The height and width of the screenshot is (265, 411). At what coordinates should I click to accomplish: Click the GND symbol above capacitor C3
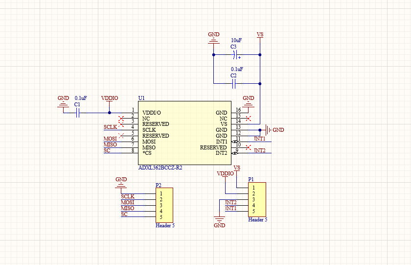pyautogui.click(x=214, y=38)
